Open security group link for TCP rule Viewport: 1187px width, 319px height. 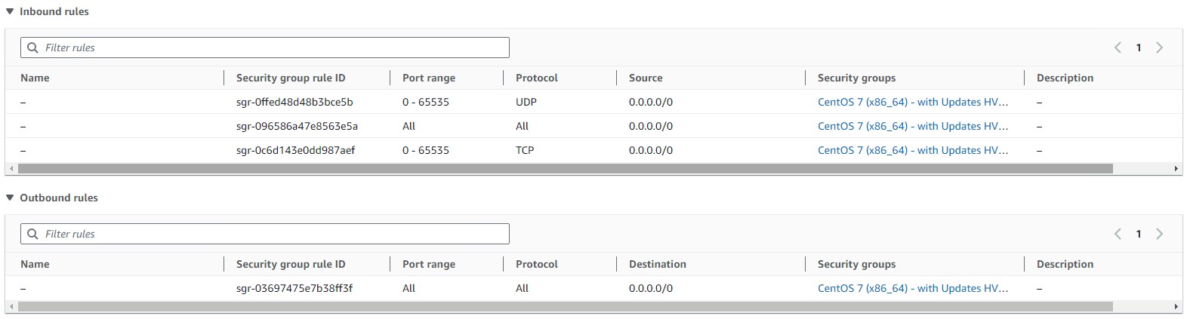tap(913, 150)
